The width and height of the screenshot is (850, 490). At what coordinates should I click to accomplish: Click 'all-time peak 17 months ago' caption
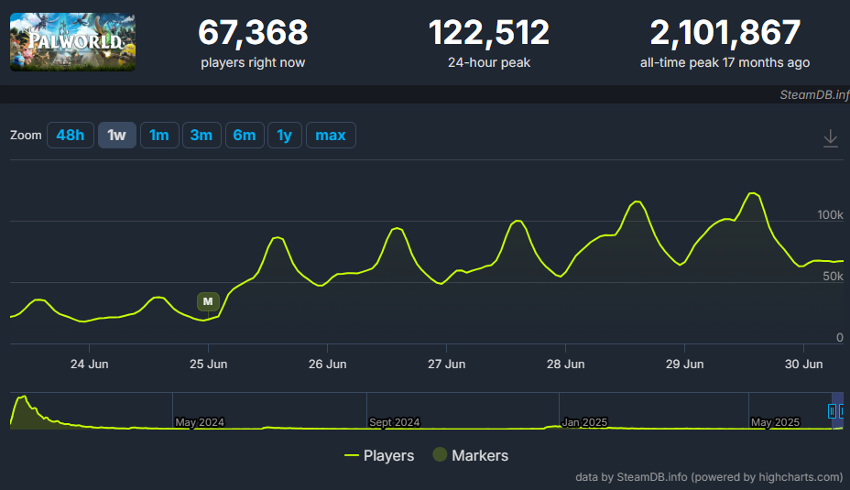(725, 63)
